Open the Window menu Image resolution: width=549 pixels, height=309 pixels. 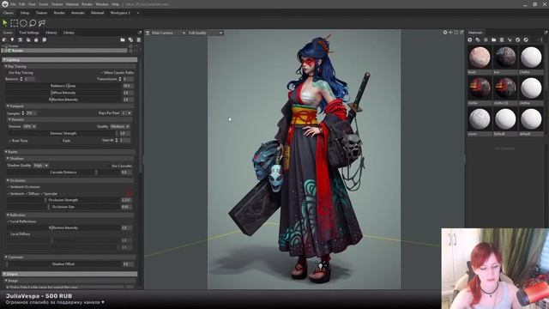102,4
